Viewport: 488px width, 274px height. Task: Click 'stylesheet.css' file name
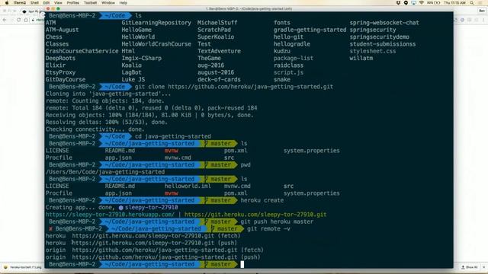(373, 51)
